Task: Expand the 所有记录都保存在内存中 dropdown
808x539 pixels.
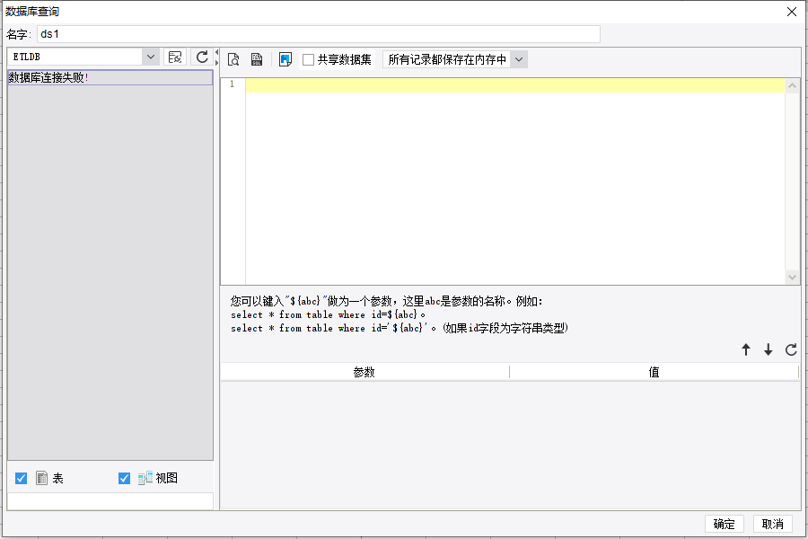Action: click(x=519, y=59)
